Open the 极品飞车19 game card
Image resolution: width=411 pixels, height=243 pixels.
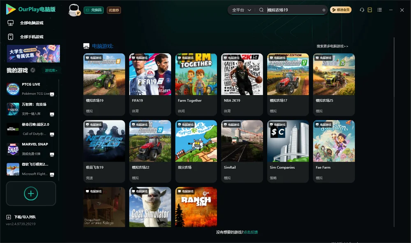[104, 151]
